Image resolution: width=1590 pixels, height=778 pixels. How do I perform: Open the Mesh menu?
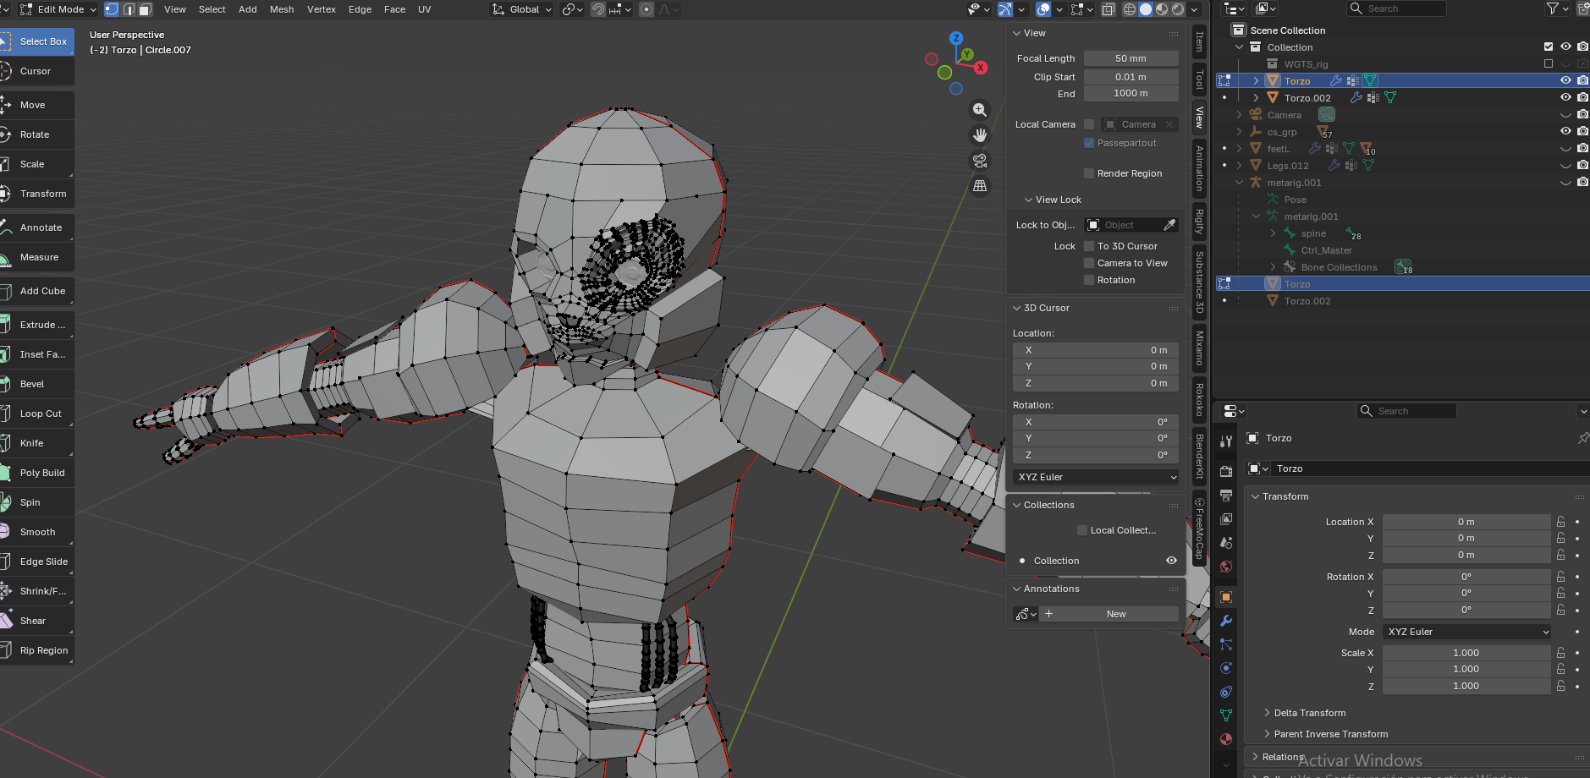point(282,9)
